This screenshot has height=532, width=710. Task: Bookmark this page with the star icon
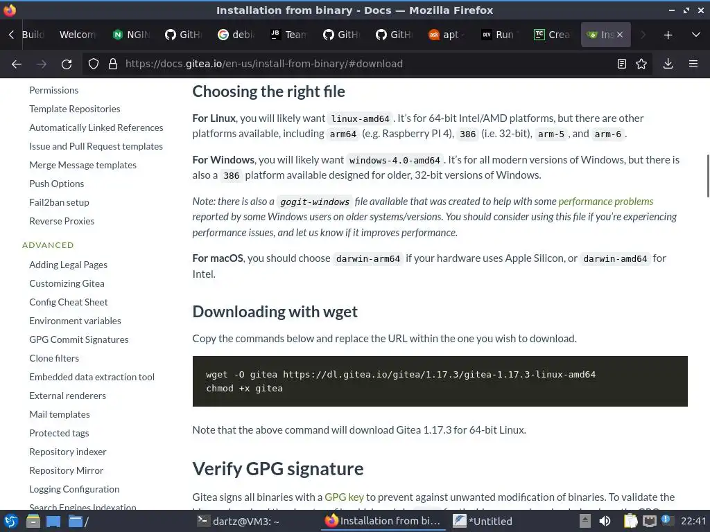pyautogui.click(x=641, y=64)
